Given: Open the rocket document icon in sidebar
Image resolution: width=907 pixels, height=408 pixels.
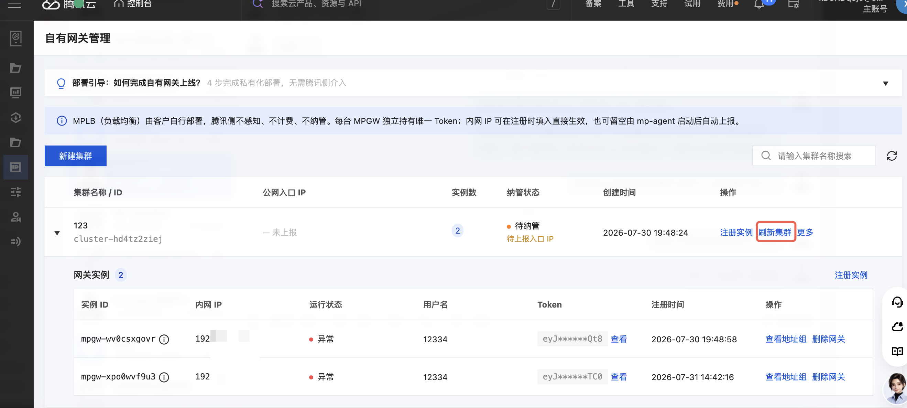Looking at the screenshot, I should click(16, 38).
